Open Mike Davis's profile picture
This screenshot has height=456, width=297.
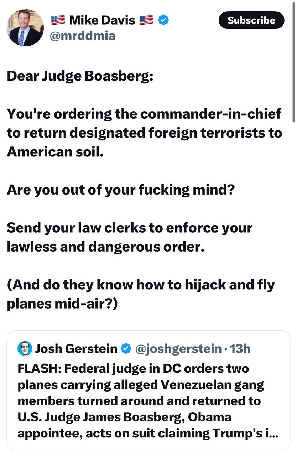(25, 28)
